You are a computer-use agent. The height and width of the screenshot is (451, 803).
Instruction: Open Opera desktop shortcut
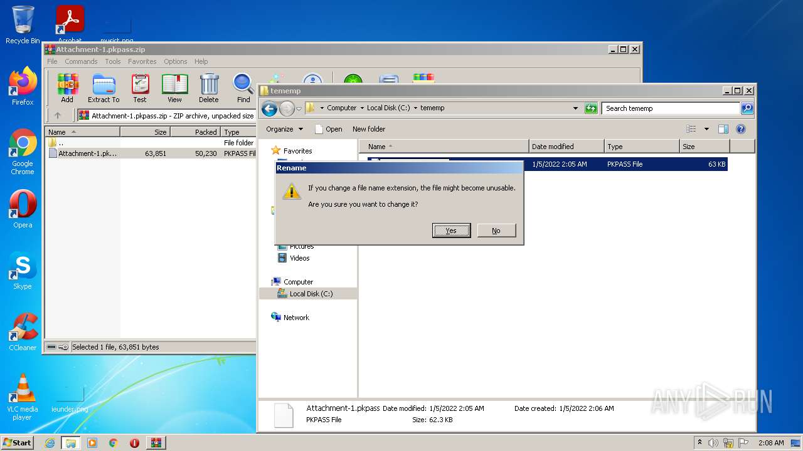[23, 209]
